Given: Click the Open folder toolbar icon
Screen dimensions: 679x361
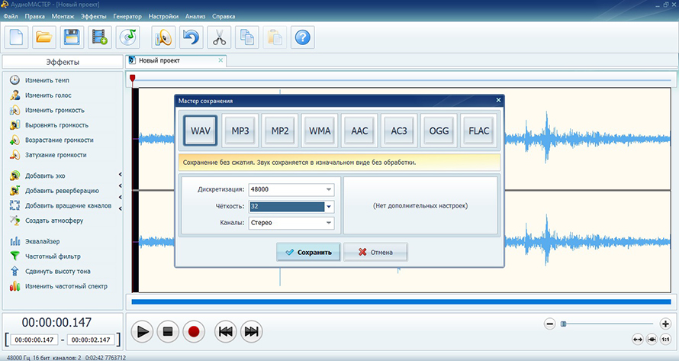Looking at the screenshot, I should [44, 36].
